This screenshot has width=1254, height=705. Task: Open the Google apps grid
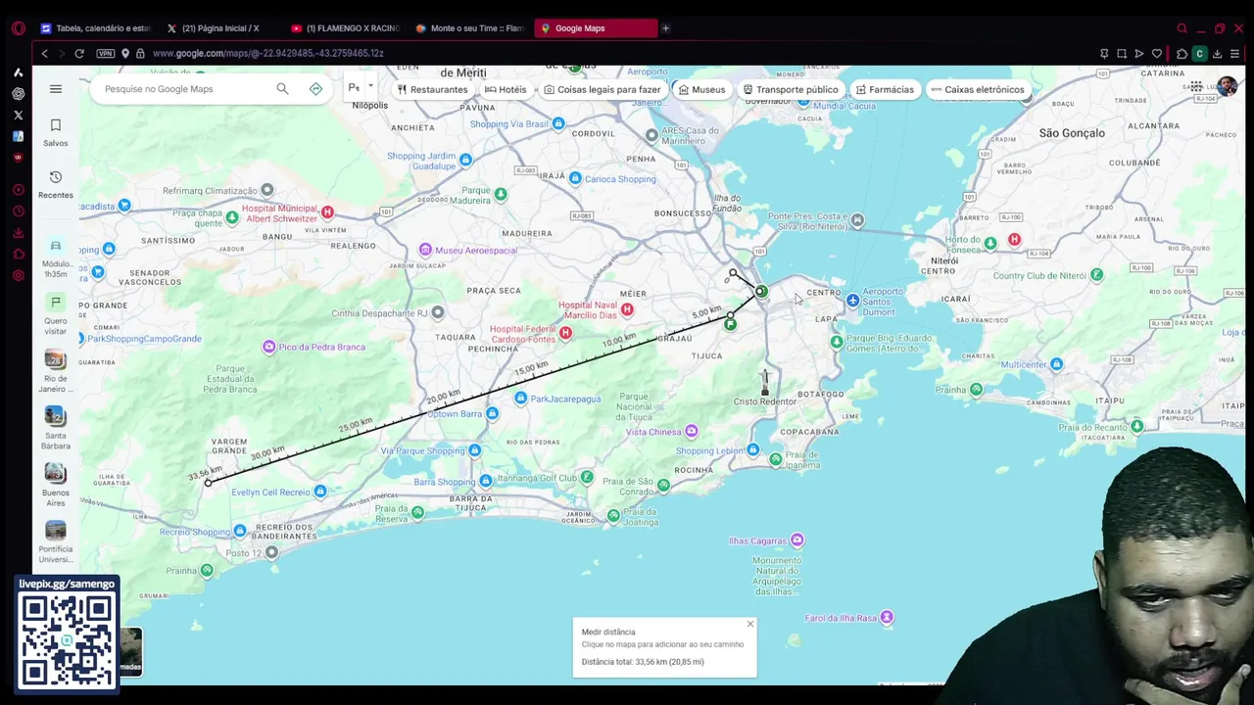pos(1196,87)
